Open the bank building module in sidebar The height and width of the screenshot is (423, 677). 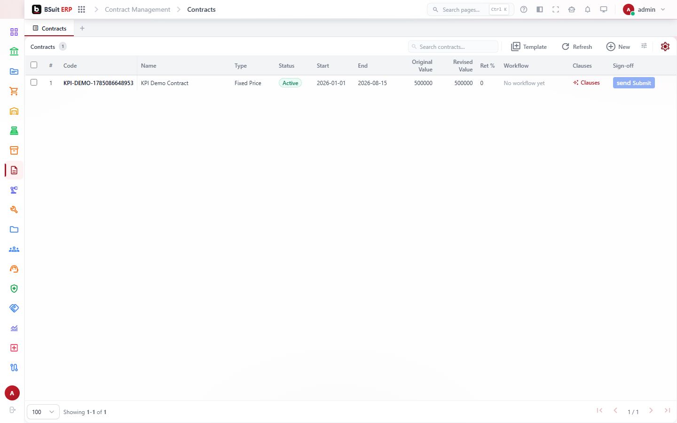14,52
